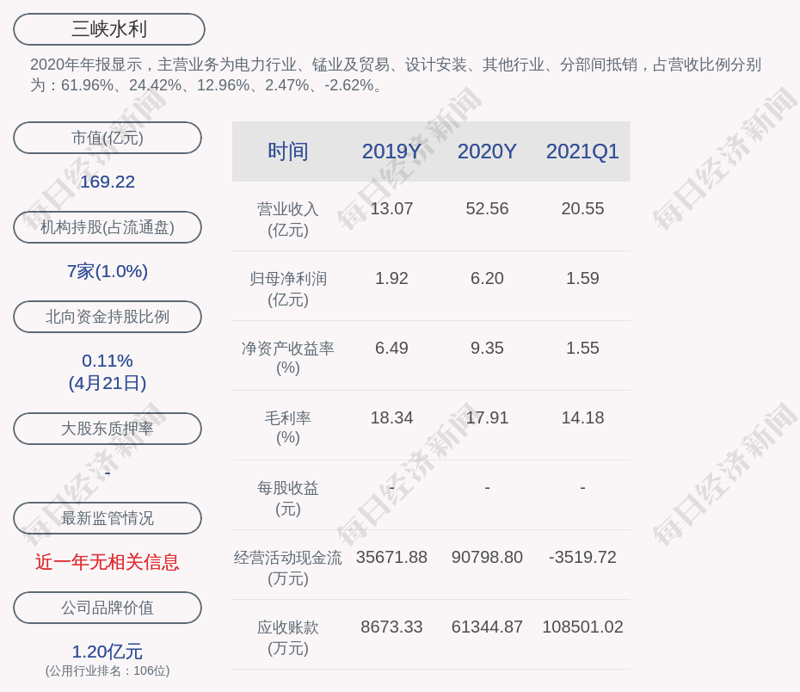The width and height of the screenshot is (800, 692).
Task: Select the 市值(亿元) label pill
Action: pos(108,138)
